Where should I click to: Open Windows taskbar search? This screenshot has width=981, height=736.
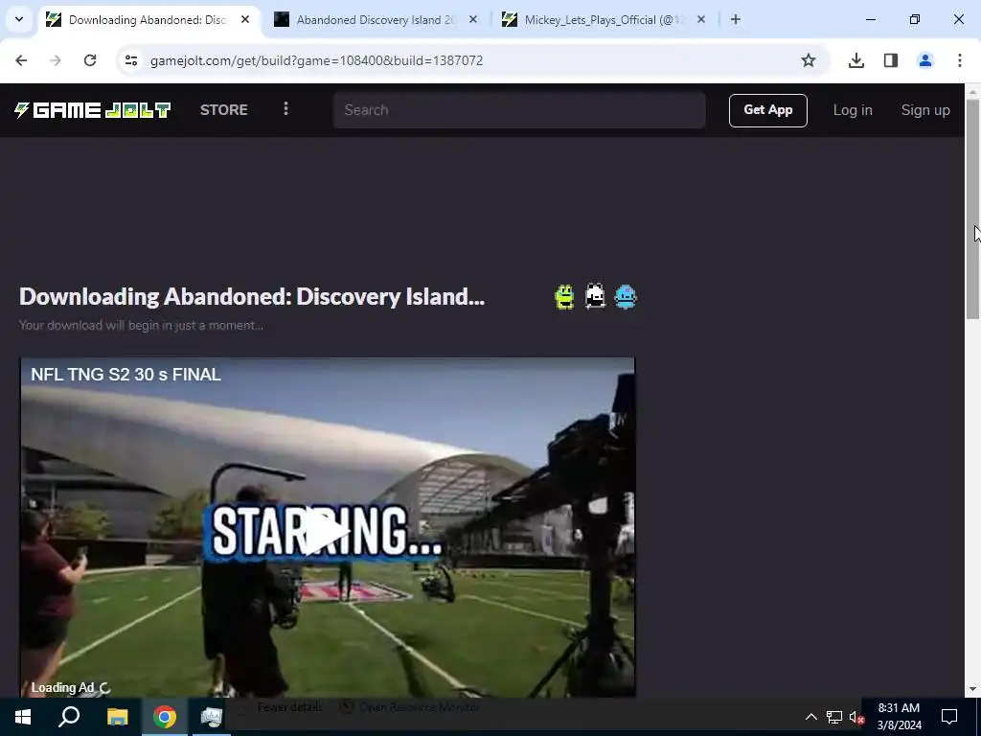pos(69,717)
